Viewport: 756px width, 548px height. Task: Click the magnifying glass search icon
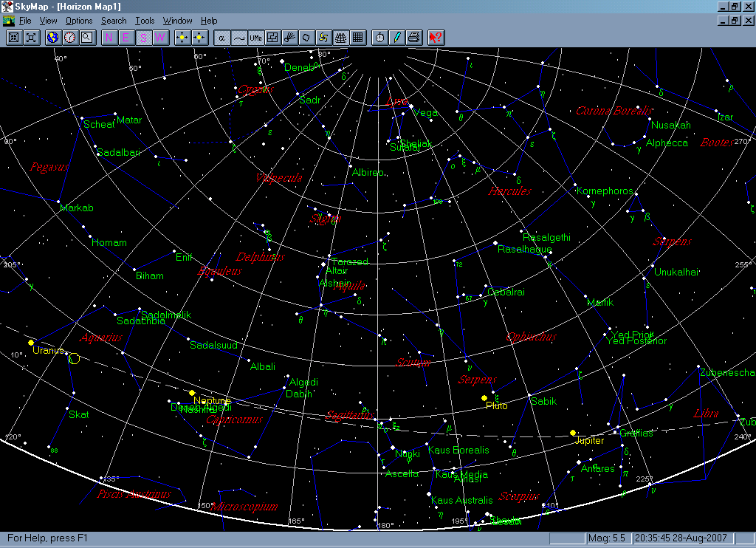point(87,38)
